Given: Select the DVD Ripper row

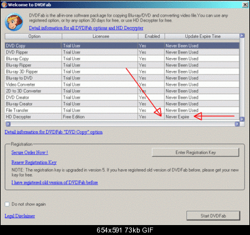Looking at the screenshot, I should [122, 52].
